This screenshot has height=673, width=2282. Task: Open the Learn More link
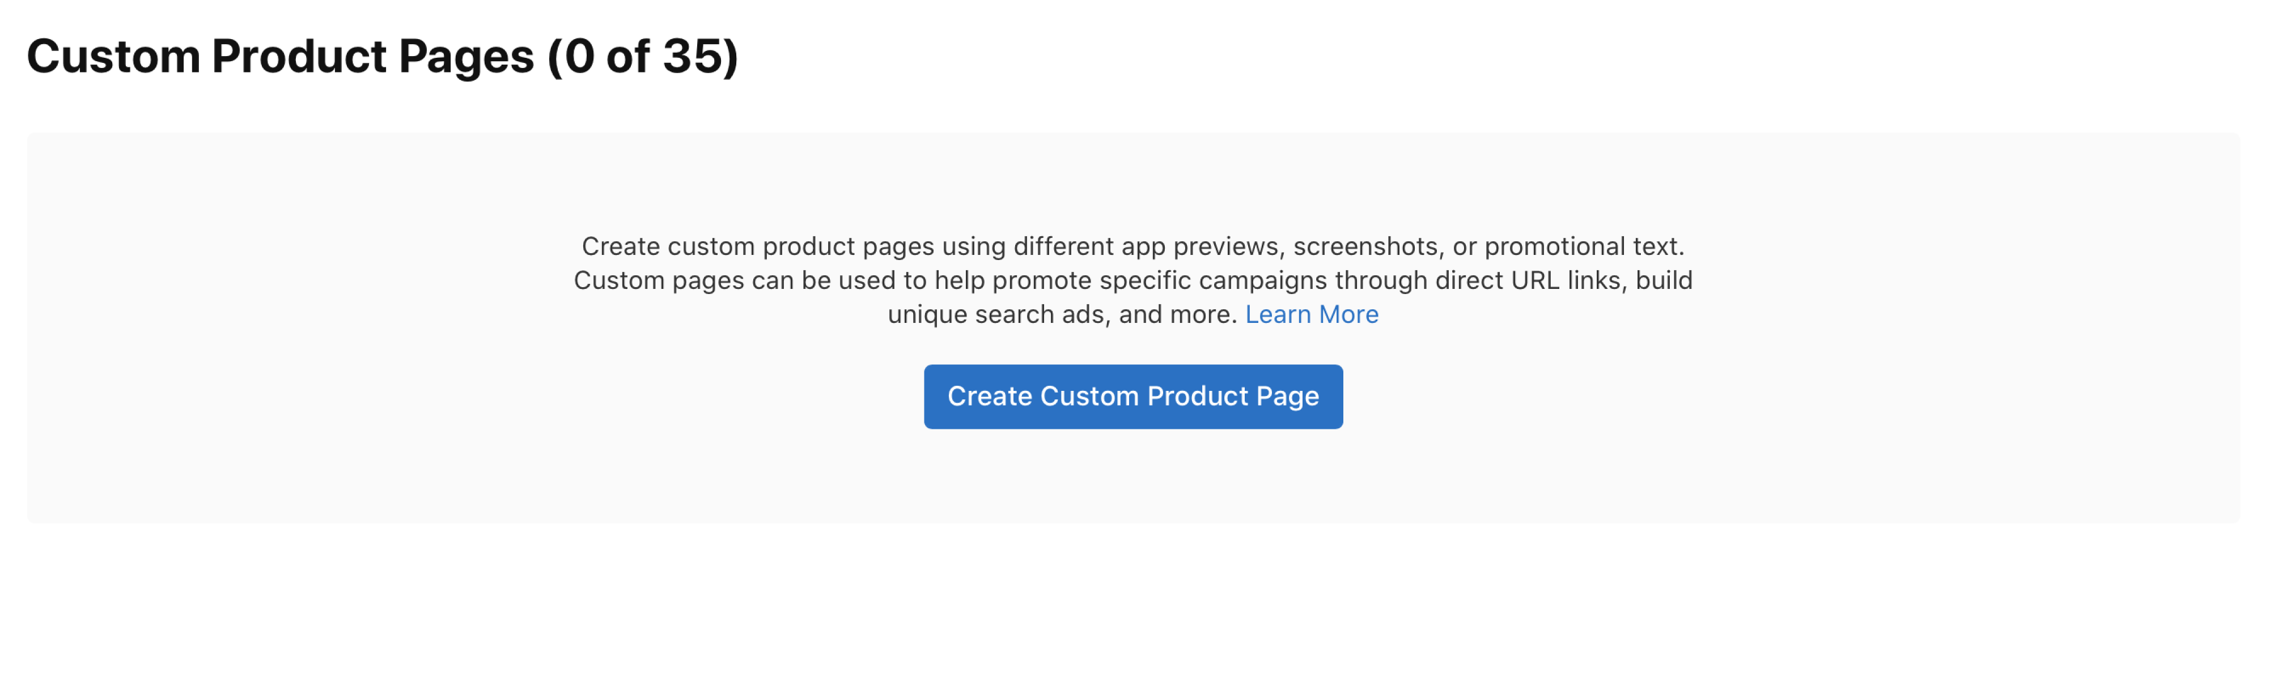pos(1312,314)
